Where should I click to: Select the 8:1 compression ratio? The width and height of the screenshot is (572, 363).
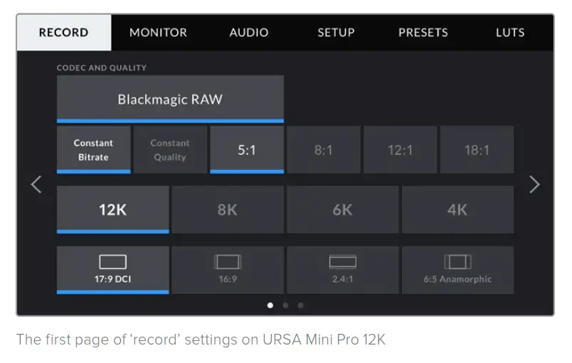coord(324,150)
